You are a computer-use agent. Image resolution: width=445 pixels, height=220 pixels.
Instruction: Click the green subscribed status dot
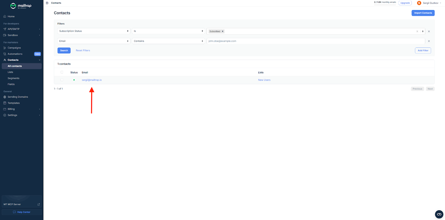[74, 80]
